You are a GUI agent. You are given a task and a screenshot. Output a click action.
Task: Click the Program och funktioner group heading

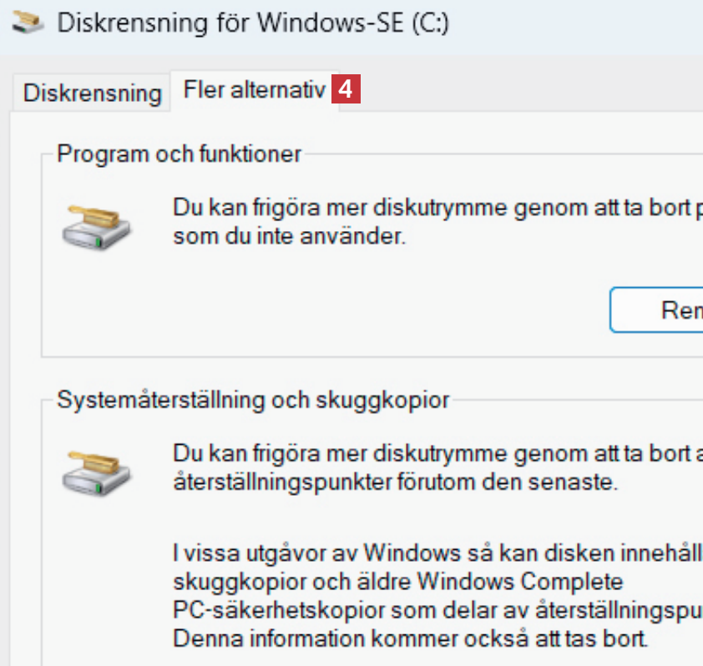pyautogui.click(x=180, y=154)
